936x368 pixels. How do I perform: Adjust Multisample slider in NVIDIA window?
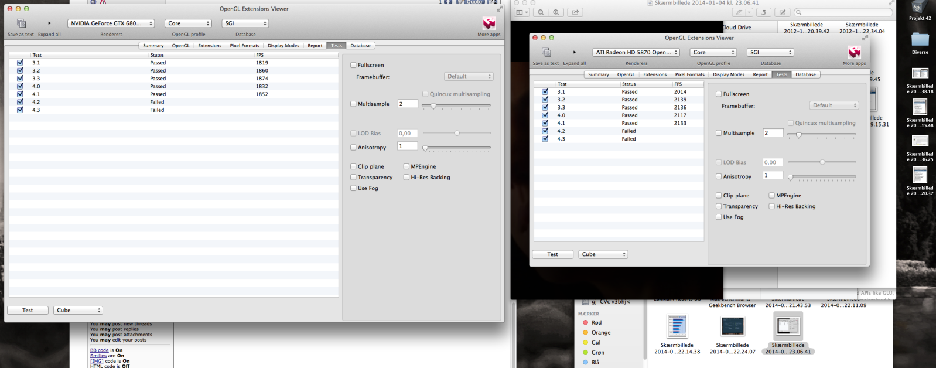(x=433, y=106)
